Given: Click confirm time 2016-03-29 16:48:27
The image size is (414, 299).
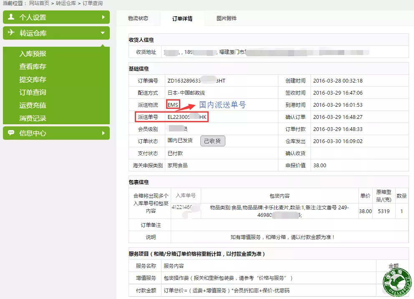Looking at the screenshot, I should click(x=338, y=117).
